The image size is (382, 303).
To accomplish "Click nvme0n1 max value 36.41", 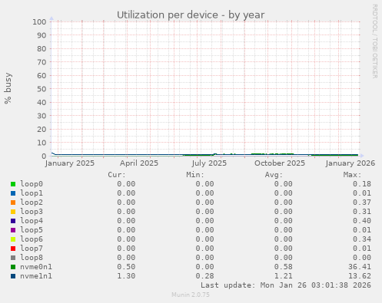I will [x=360, y=267].
